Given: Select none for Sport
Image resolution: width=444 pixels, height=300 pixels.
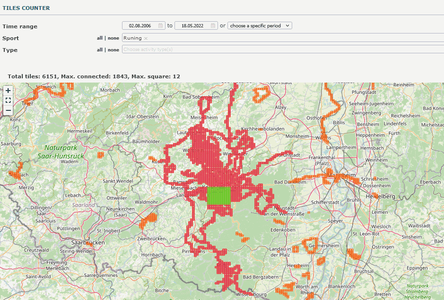Looking at the screenshot, I should point(113,38).
